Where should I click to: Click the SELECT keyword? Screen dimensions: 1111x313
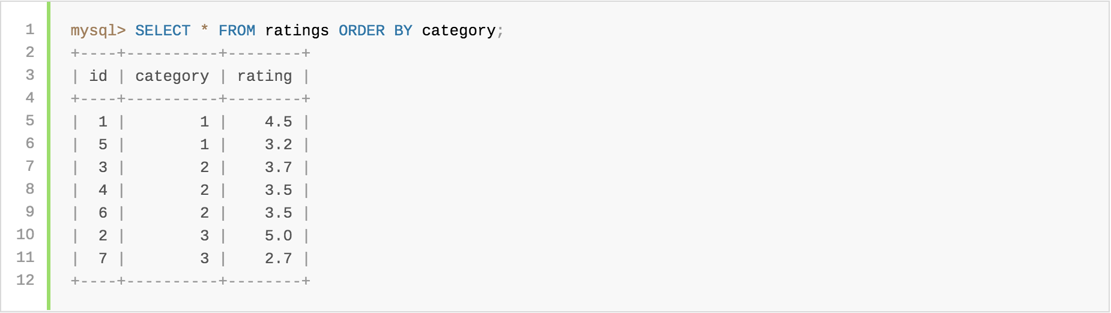(x=163, y=31)
